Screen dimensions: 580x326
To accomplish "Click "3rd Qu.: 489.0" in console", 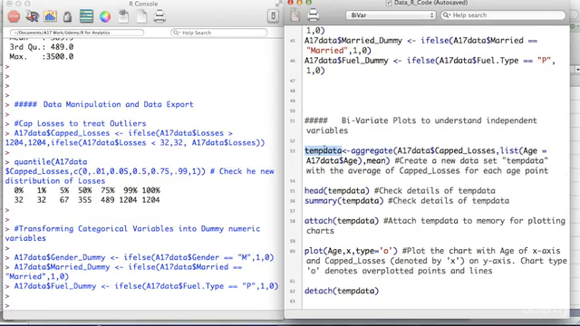I will click(x=42, y=47).
